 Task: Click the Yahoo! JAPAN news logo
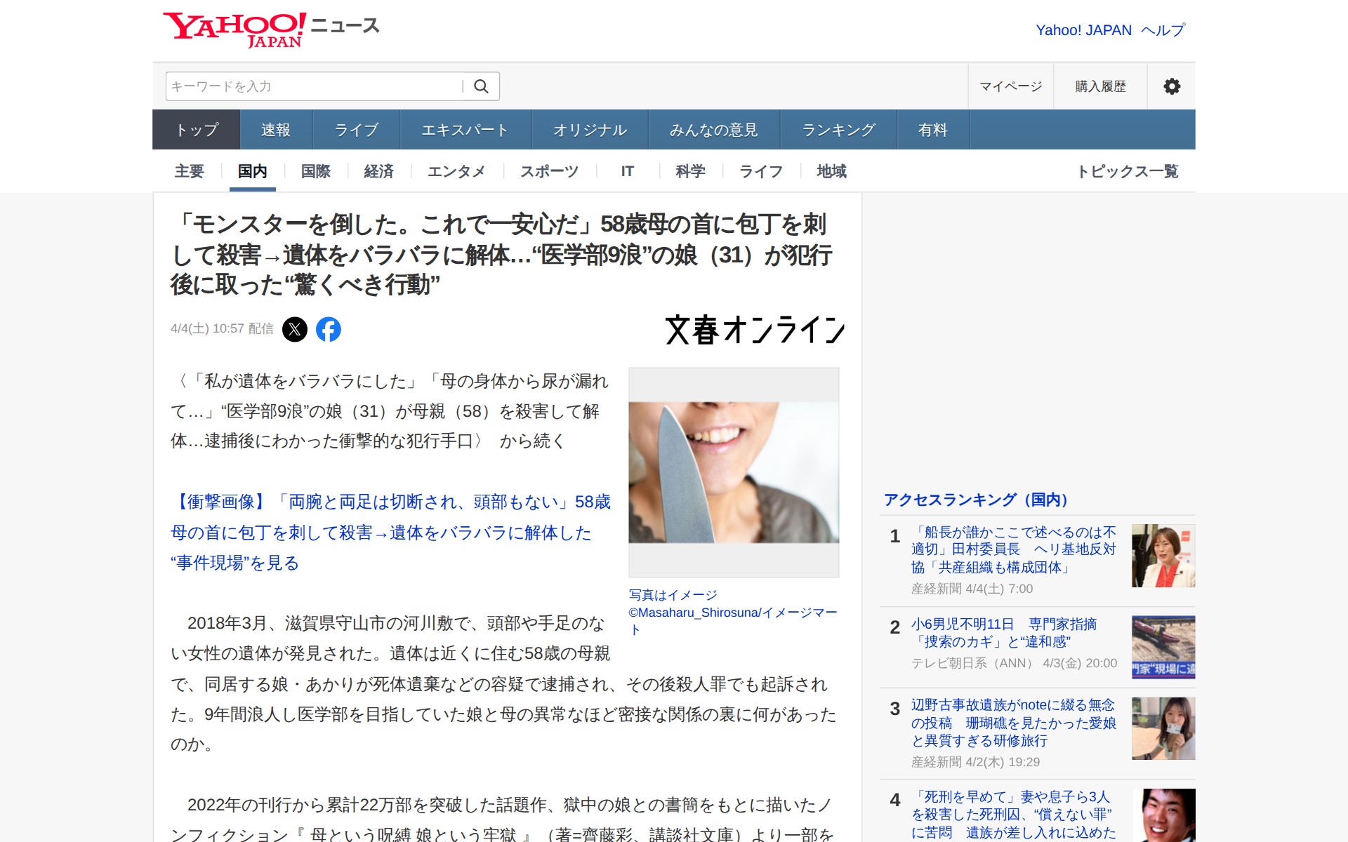pyautogui.click(x=271, y=29)
